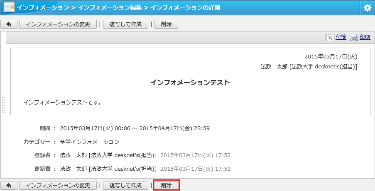Select インフォメーション breadcrumb in title bar
The image size is (375, 191).
coord(43,7)
